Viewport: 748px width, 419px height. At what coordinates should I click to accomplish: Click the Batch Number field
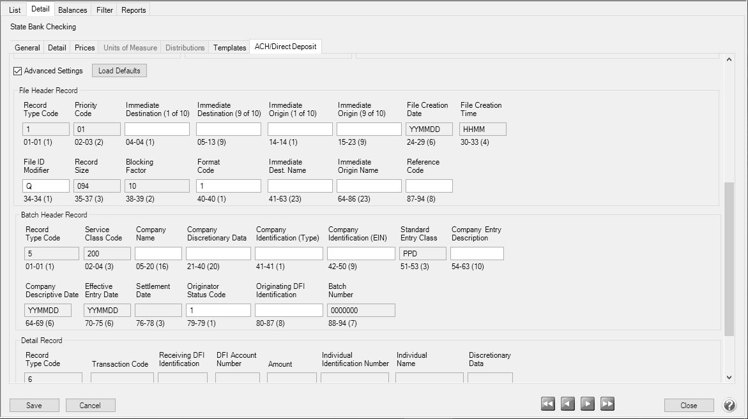coord(361,309)
